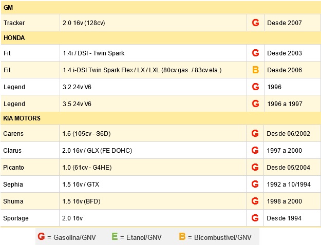Click the Sephia model cell
The image size is (321, 245).
click(x=30, y=184)
